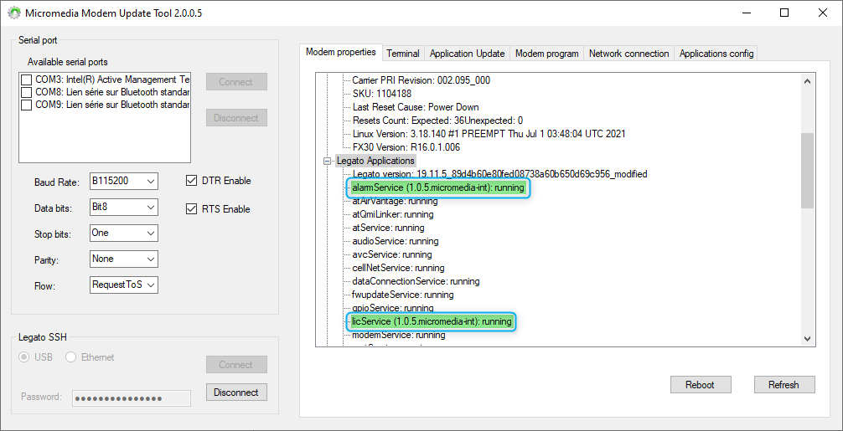Open the Modem program tab
Viewport: 843px width, 431px height.
(x=546, y=54)
